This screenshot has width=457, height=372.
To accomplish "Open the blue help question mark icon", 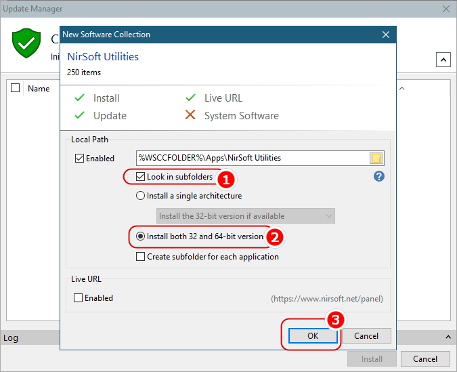I will tap(379, 176).
